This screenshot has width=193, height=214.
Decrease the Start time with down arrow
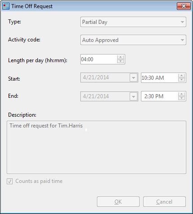tap(181, 80)
